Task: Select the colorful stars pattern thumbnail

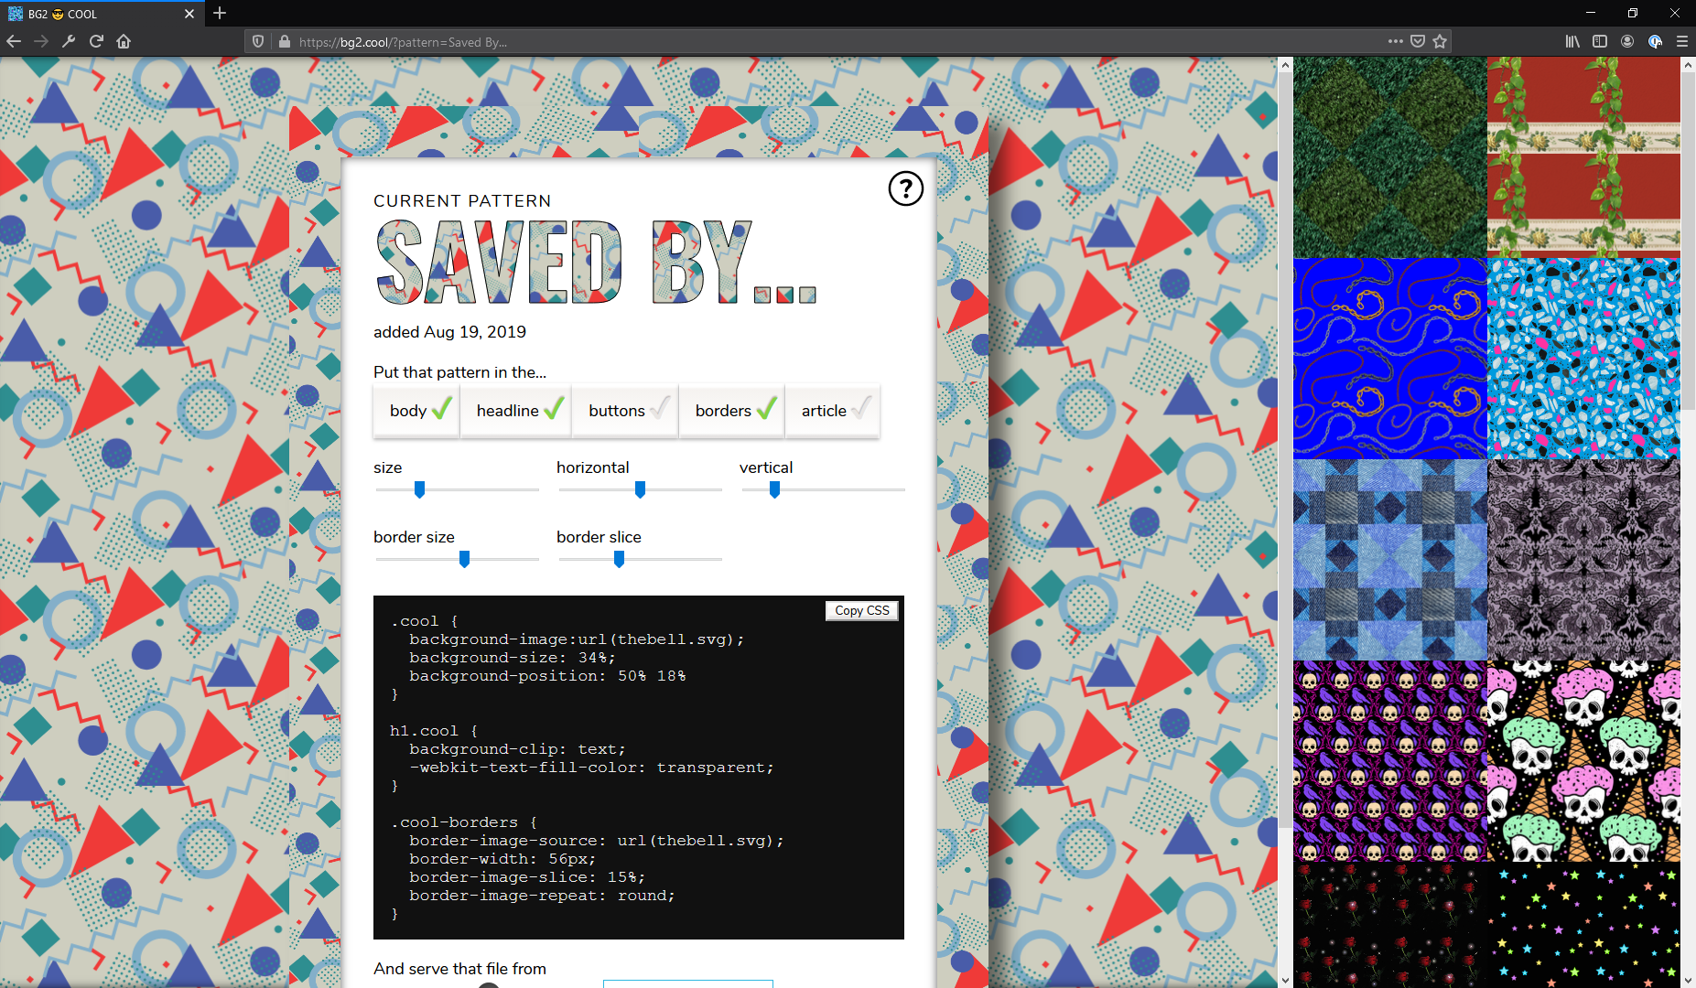Action: tap(1583, 925)
